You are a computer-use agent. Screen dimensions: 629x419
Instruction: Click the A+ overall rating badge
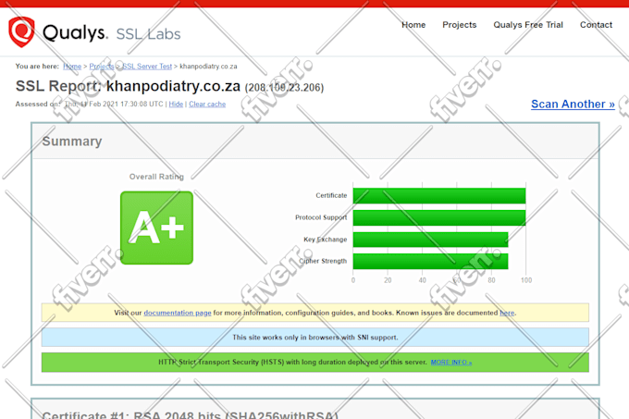pos(157,228)
